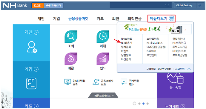
Task: Open 개인 arrow in left sidebar
Action: (36, 32)
